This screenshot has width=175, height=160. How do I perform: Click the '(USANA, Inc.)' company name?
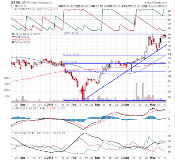[x=29, y=3]
